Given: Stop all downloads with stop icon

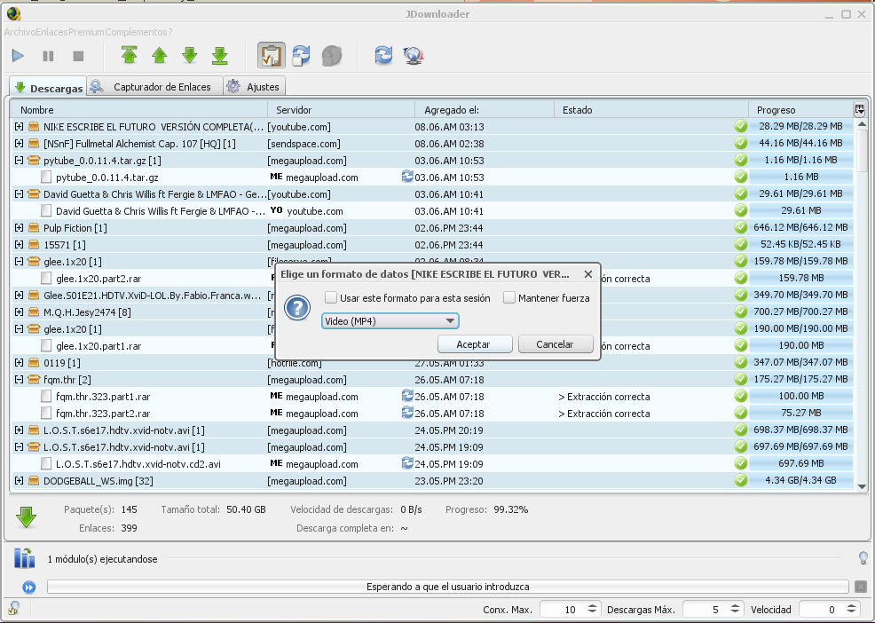Looking at the screenshot, I should point(78,56).
